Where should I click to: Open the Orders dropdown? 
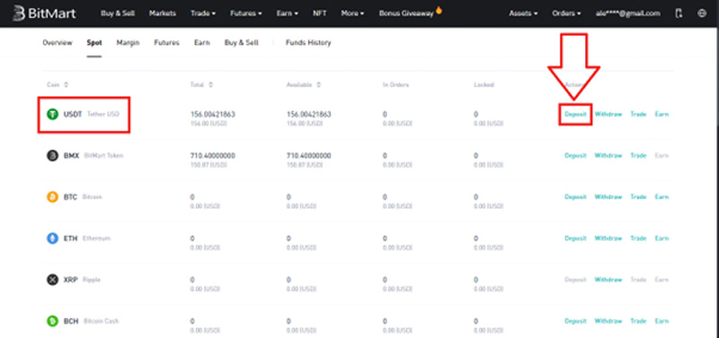coord(566,13)
